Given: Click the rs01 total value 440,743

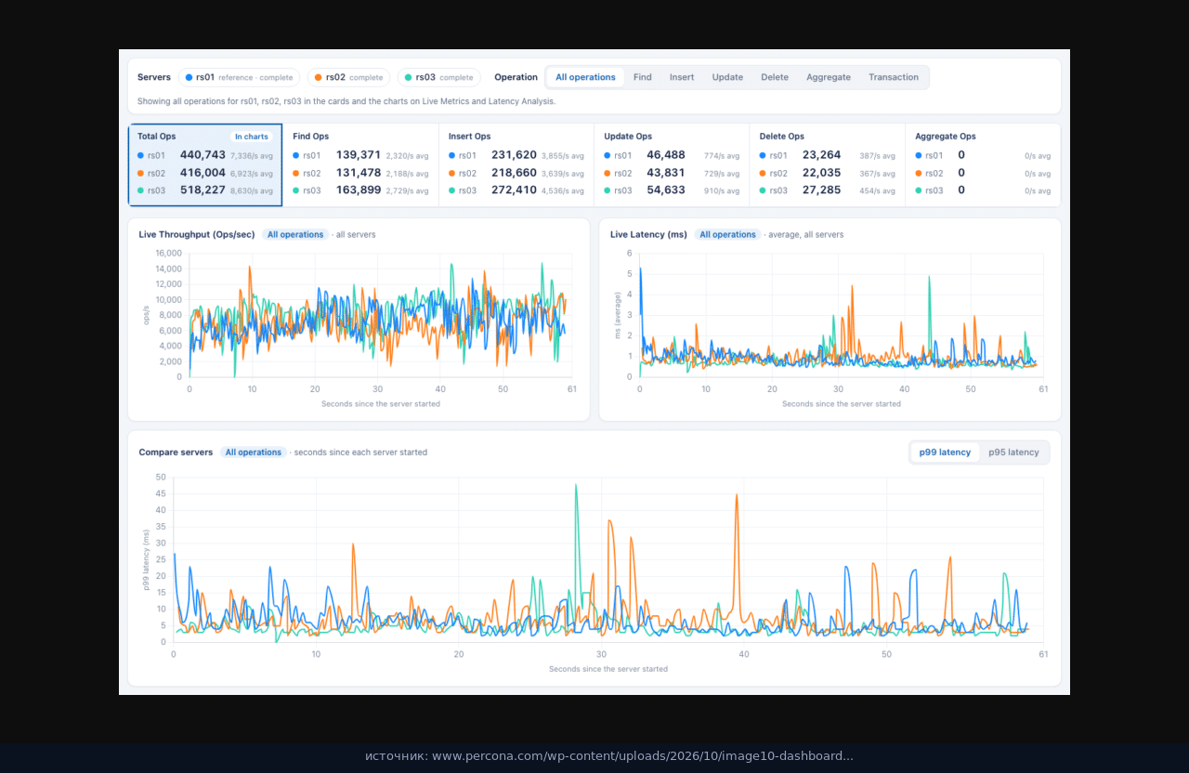Looking at the screenshot, I should tap(203, 155).
